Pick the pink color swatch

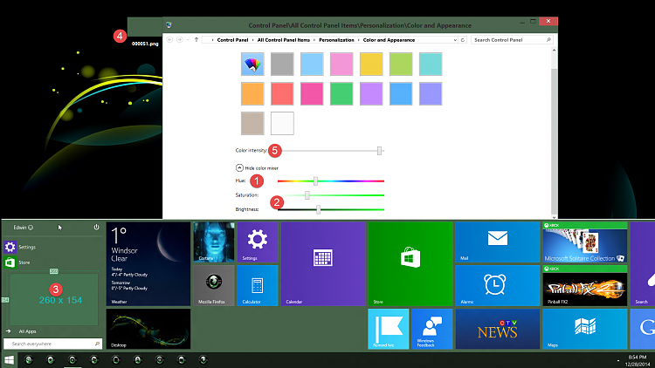(x=341, y=64)
